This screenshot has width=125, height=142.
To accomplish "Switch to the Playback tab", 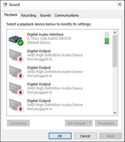I will point(11,15).
